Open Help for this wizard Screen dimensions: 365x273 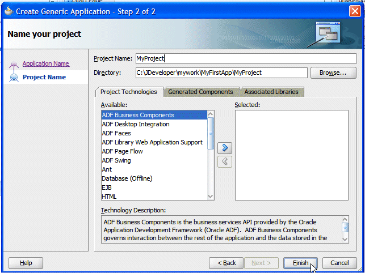click(x=26, y=263)
